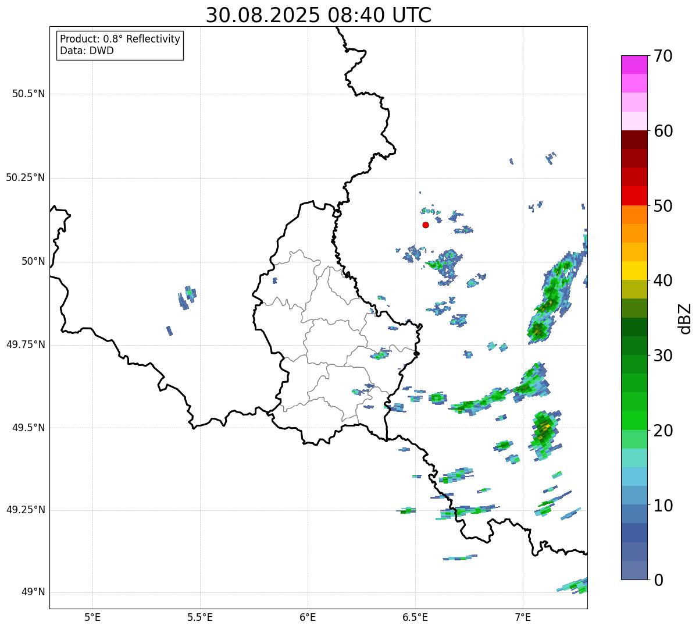
Task: Click the 60 tick on the colorbar
Action: (x=663, y=131)
